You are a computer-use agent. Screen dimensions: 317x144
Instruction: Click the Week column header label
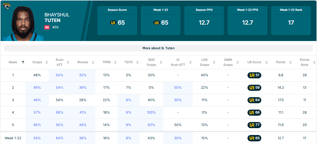click(13, 62)
